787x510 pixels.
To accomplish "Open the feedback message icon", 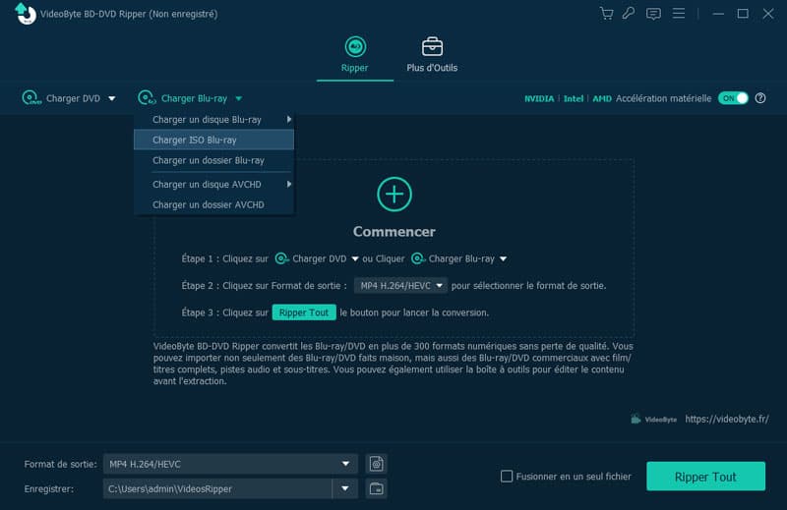I will [653, 14].
